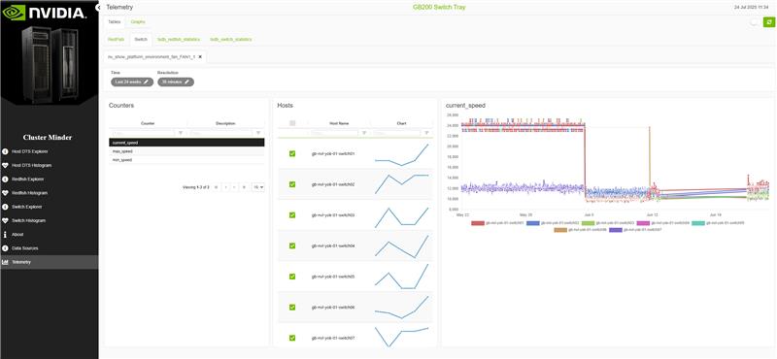777x359 pixels.
Task: Uncheck the gb-nvl switch06 host checkbox
Action: (292, 307)
